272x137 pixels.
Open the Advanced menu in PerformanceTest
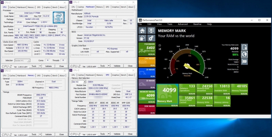pos(183,24)
